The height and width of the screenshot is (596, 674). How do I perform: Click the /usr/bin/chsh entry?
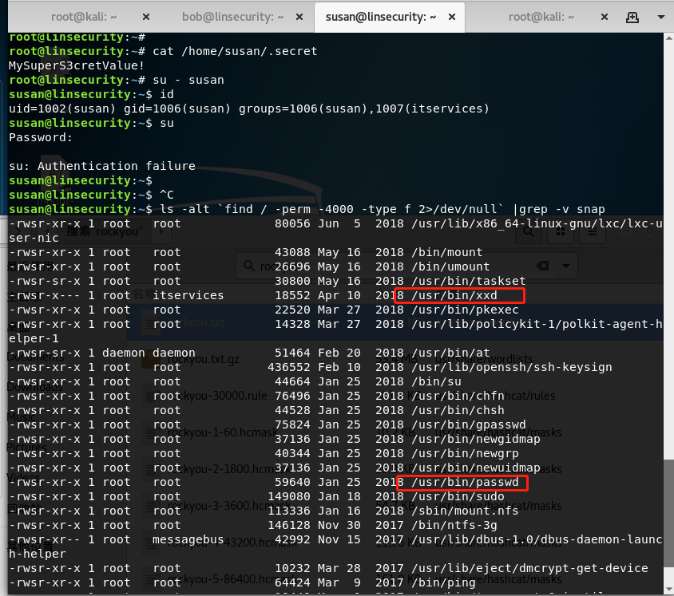(458, 411)
